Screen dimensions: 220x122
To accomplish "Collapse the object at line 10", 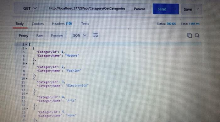I will [x=27, y=79].
